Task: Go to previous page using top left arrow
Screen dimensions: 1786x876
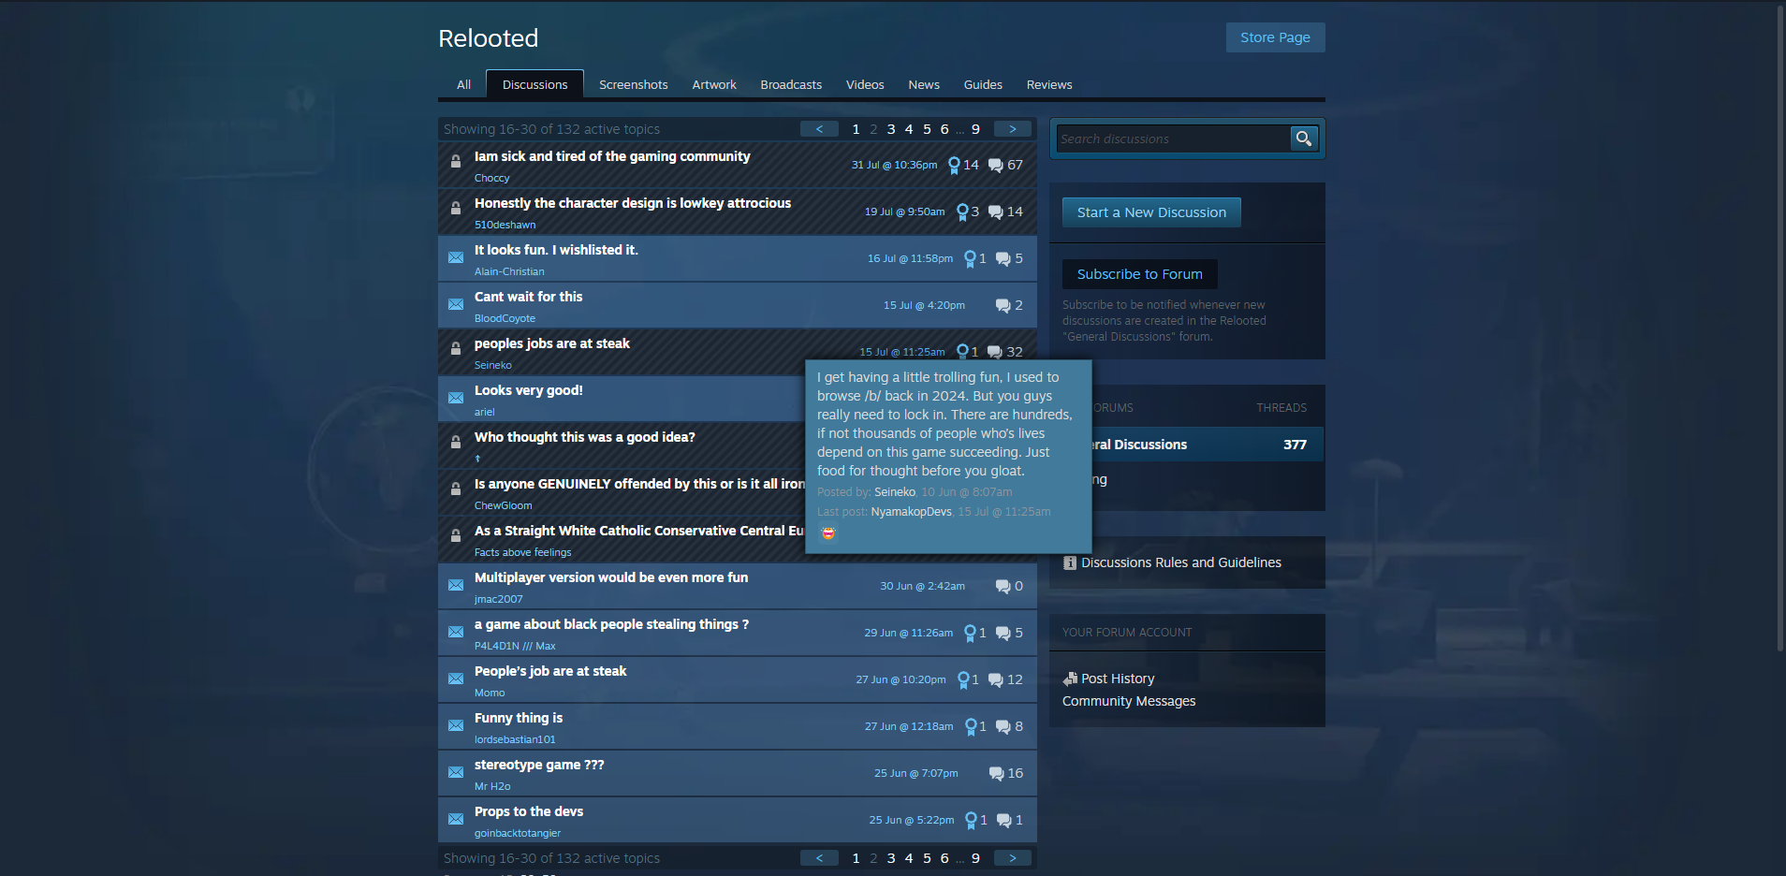Action: [820, 129]
